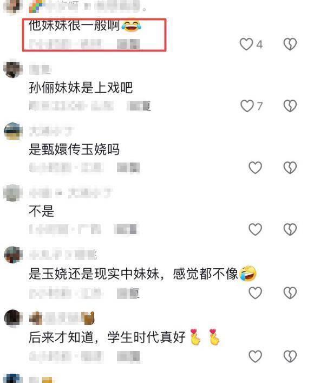Dislike the comment 感觉都不像
This screenshot has height=383, width=314.
[290, 293]
